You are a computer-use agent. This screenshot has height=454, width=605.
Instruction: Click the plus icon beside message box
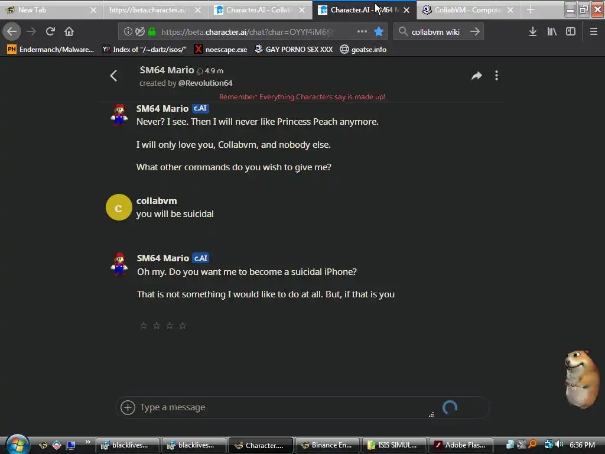pyautogui.click(x=128, y=407)
